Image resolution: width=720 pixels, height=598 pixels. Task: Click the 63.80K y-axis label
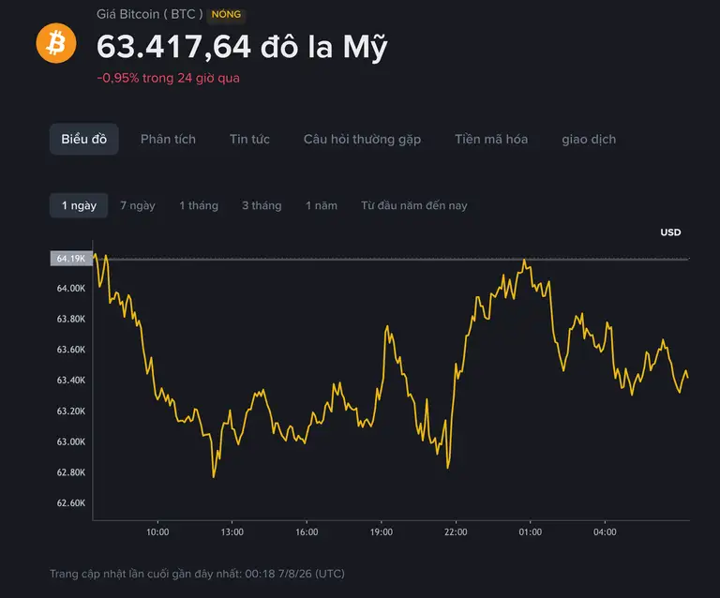click(x=71, y=319)
